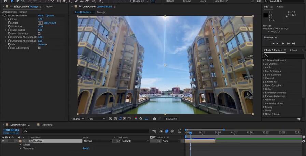306x156 pixels.
Task: Toggle the Mix stopwatch keyframe
Action: pos(9,44)
